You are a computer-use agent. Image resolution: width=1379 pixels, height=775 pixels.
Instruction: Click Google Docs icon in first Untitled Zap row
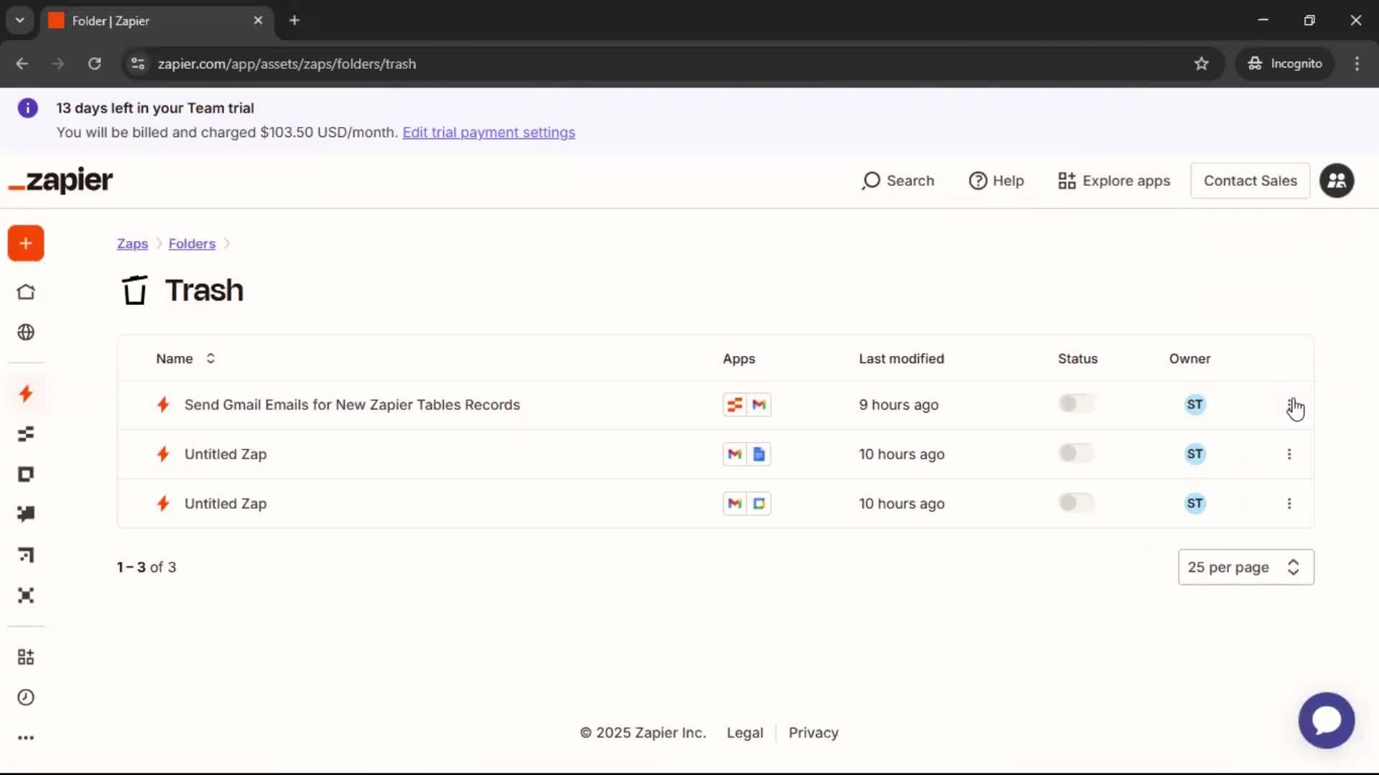[x=759, y=454]
